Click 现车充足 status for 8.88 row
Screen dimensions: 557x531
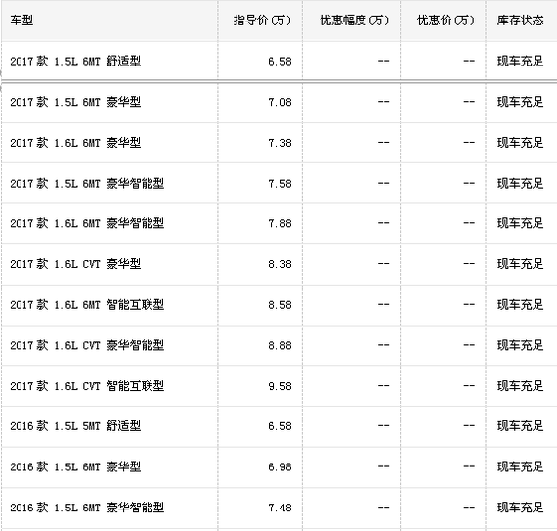[x=520, y=345]
